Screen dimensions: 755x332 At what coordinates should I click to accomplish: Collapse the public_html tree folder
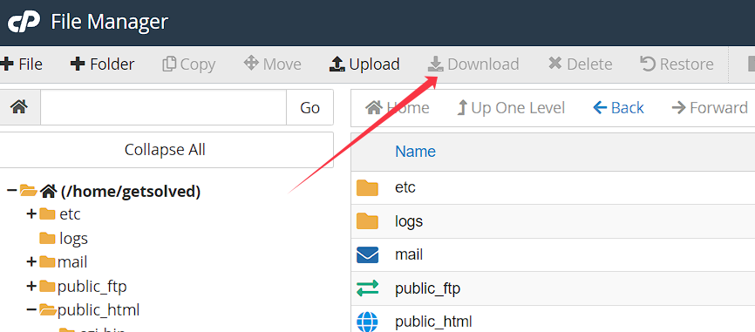31,310
